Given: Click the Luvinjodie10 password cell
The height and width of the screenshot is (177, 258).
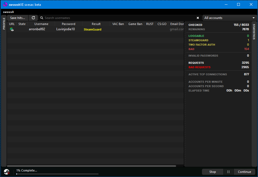Looking at the screenshot, I should click(x=65, y=29).
